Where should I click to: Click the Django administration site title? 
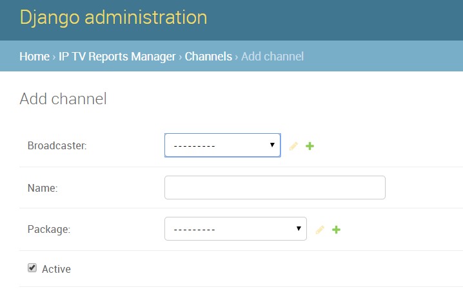113,17
